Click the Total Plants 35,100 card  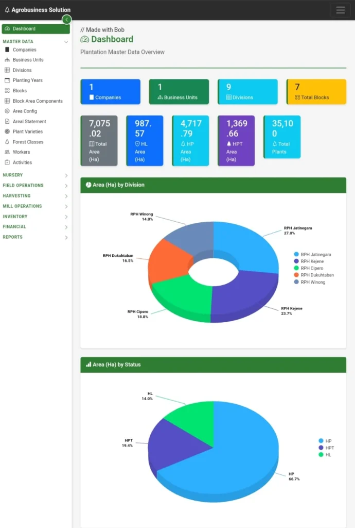tap(282, 137)
